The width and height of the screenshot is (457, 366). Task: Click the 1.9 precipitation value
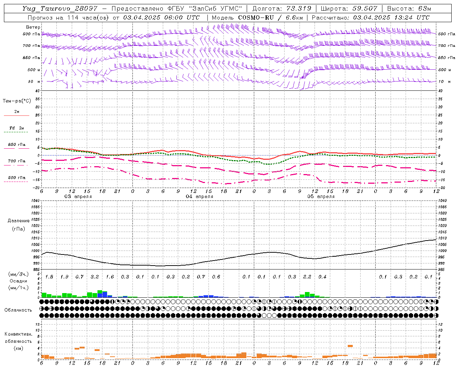(64, 277)
